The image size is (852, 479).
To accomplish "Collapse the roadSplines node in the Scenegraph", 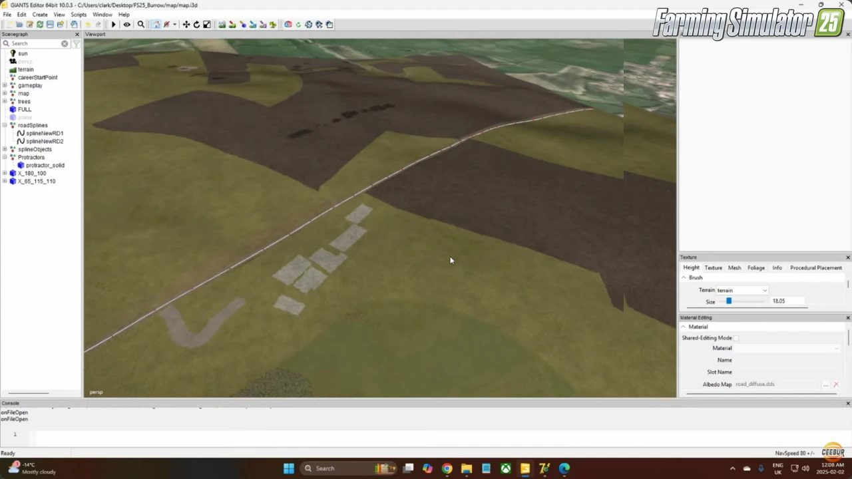I will click(5, 125).
